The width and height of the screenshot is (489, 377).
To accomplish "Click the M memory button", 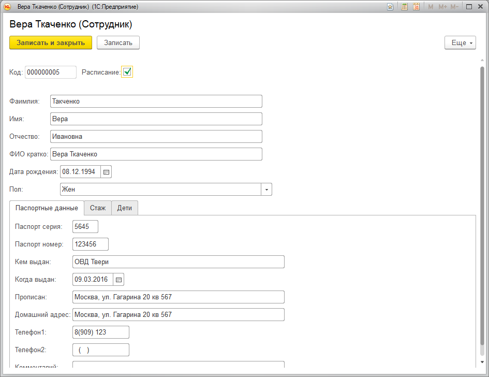I will [x=431, y=7].
